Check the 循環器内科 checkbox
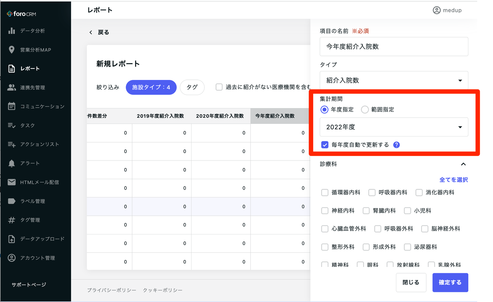The width and height of the screenshot is (493, 302). coord(325,192)
